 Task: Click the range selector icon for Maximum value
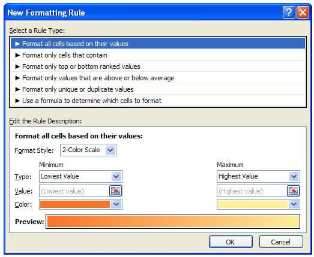(294, 191)
